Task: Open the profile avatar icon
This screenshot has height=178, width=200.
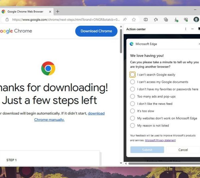Action: coord(196,20)
